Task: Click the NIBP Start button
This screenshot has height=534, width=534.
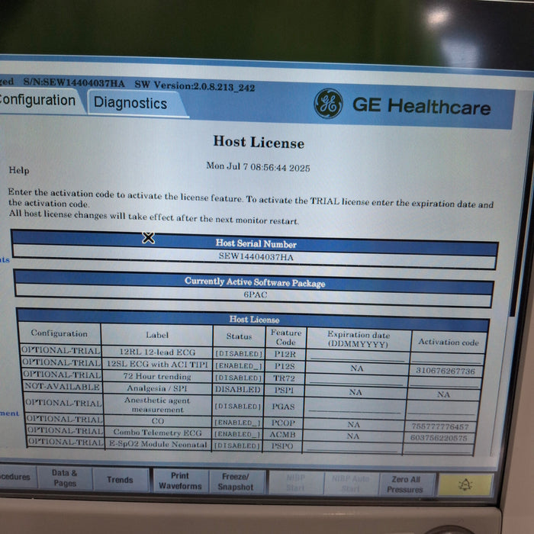Action: click(296, 483)
